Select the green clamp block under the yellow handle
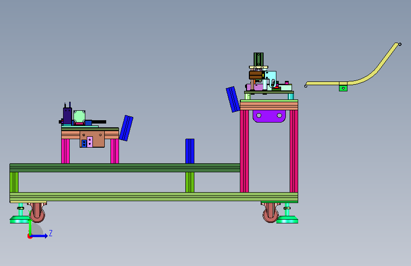 (x=343, y=88)
